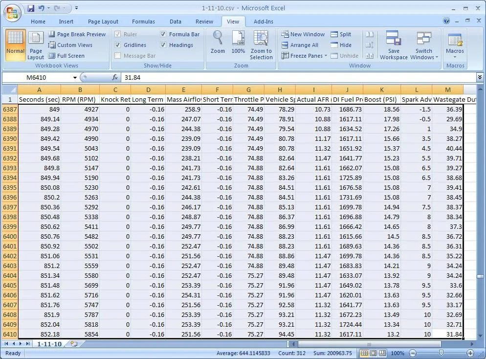This screenshot has height=359, width=486.
Task: Open the Name Box dropdown arrow
Action: [75, 77]
